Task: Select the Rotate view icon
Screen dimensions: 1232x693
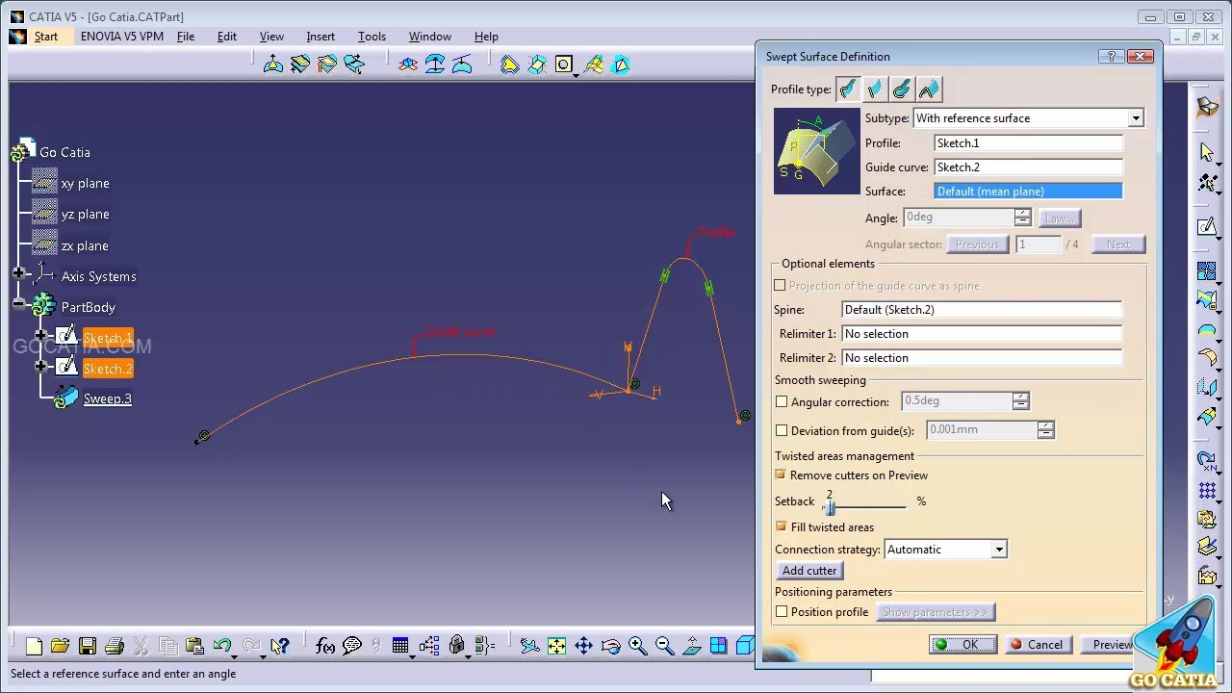Action: pos(610,646)
